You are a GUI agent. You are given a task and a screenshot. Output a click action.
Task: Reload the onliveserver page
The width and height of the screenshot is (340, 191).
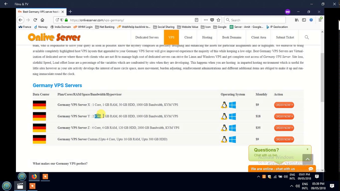pyautogui.click(x=35, y=20)
